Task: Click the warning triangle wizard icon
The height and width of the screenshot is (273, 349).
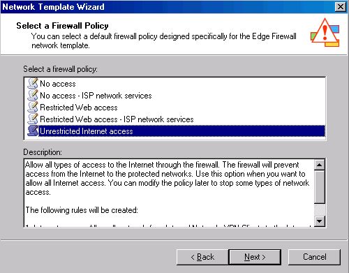Action: (x=325, y=33)
